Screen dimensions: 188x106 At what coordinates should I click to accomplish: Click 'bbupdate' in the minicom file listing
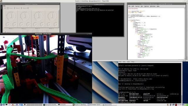[x=121, y=97]
